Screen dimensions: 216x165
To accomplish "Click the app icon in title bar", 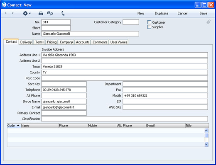I will click(x=4, y=5).
